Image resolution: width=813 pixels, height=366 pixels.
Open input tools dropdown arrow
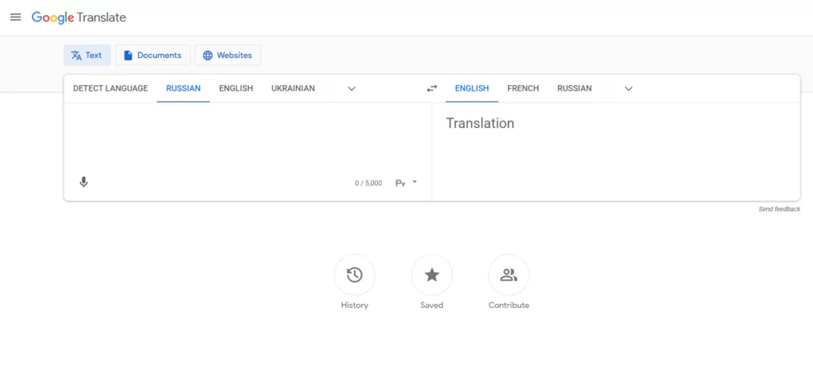coord(414,182)
